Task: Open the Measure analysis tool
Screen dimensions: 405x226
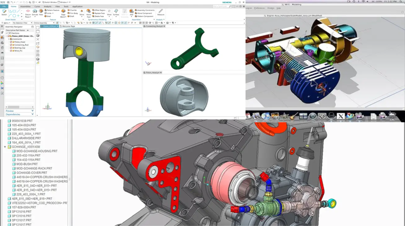Action: (161, 12)
